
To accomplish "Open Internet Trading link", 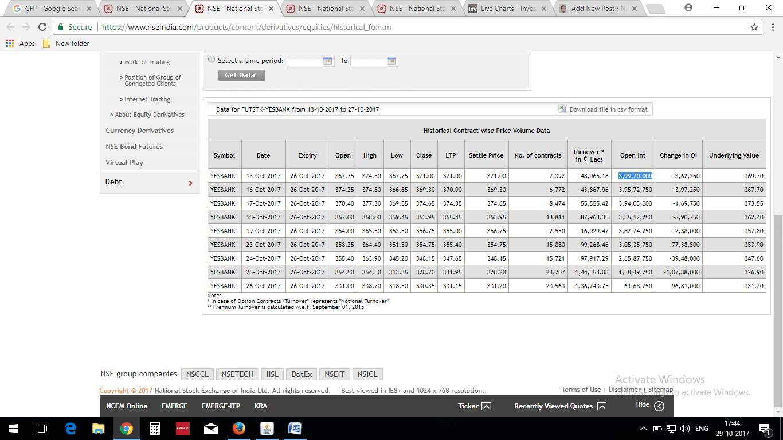I will pos(147,99).
